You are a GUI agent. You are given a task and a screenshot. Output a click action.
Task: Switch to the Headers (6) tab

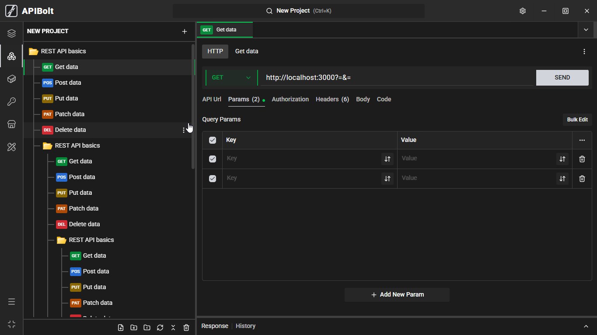(332, 99)
